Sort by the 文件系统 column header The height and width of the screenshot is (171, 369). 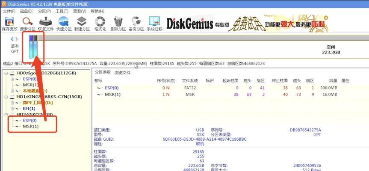click(190, 81)
